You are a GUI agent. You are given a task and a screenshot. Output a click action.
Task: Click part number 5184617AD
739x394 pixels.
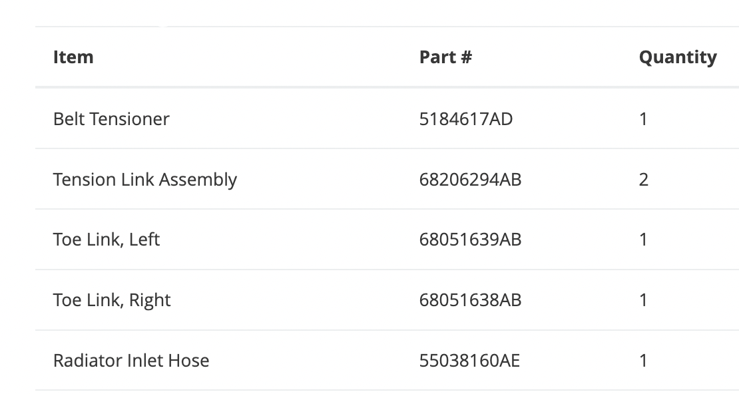coord(466,119)
